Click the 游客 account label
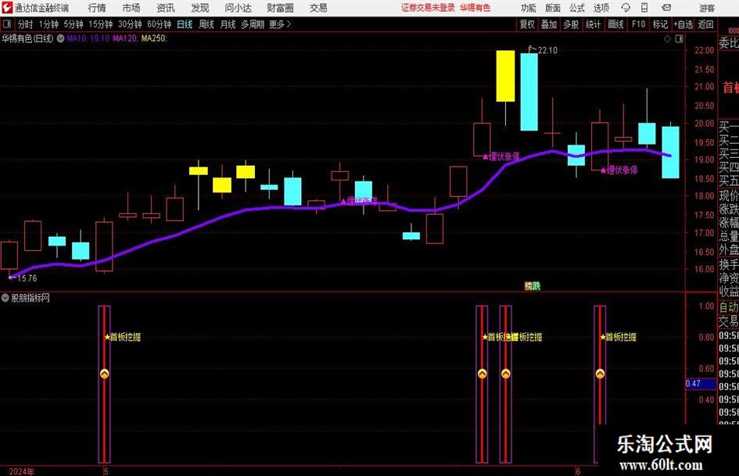This screenshot has height=476, width=739. point(707,8)
